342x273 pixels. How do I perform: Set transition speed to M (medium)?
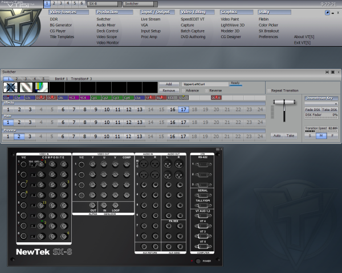(x=321, y=136)
